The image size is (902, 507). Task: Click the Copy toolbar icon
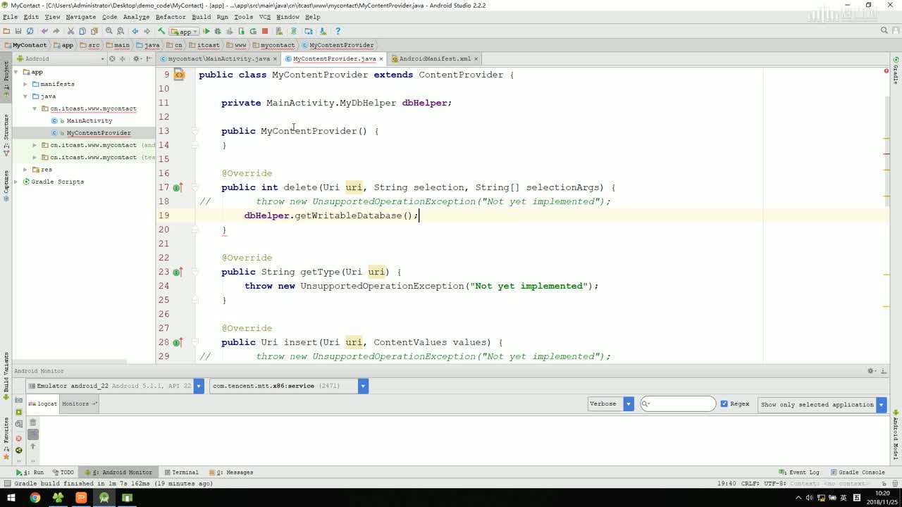(82, 31)
